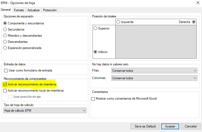Enable Usar como formulario de entrada
This screenshot has width=202, height=132.
pyautogui.click(x=6, y=70)
